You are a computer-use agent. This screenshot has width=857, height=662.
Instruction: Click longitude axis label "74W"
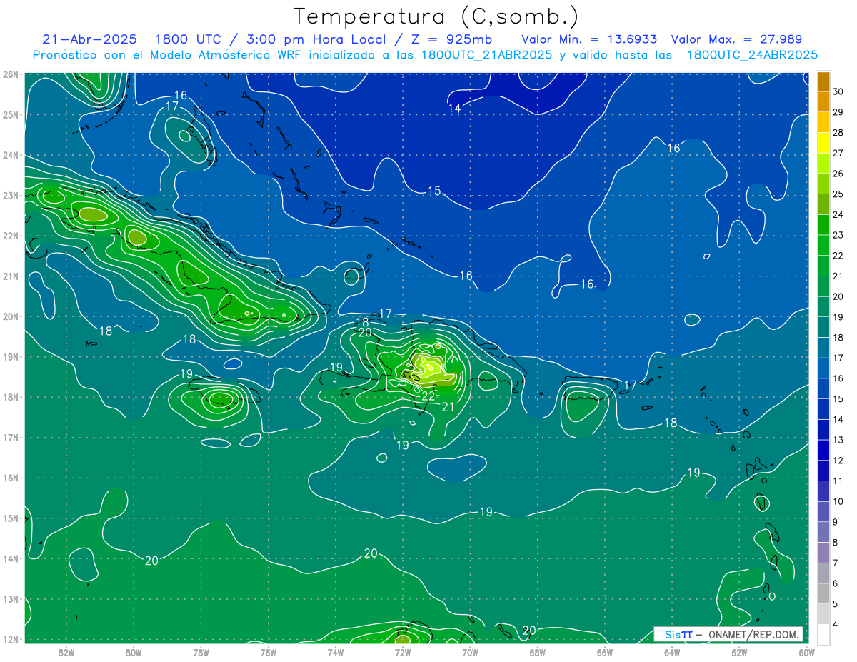click(336, 651)
